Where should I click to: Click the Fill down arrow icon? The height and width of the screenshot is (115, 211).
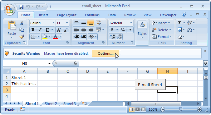(180, 30)
